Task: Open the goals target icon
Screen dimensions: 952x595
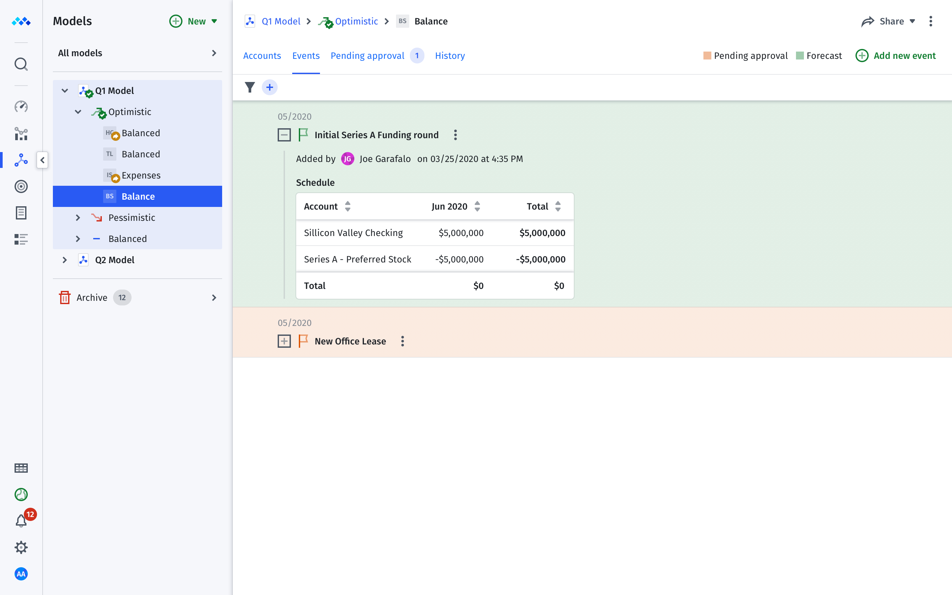Action: 21,186
